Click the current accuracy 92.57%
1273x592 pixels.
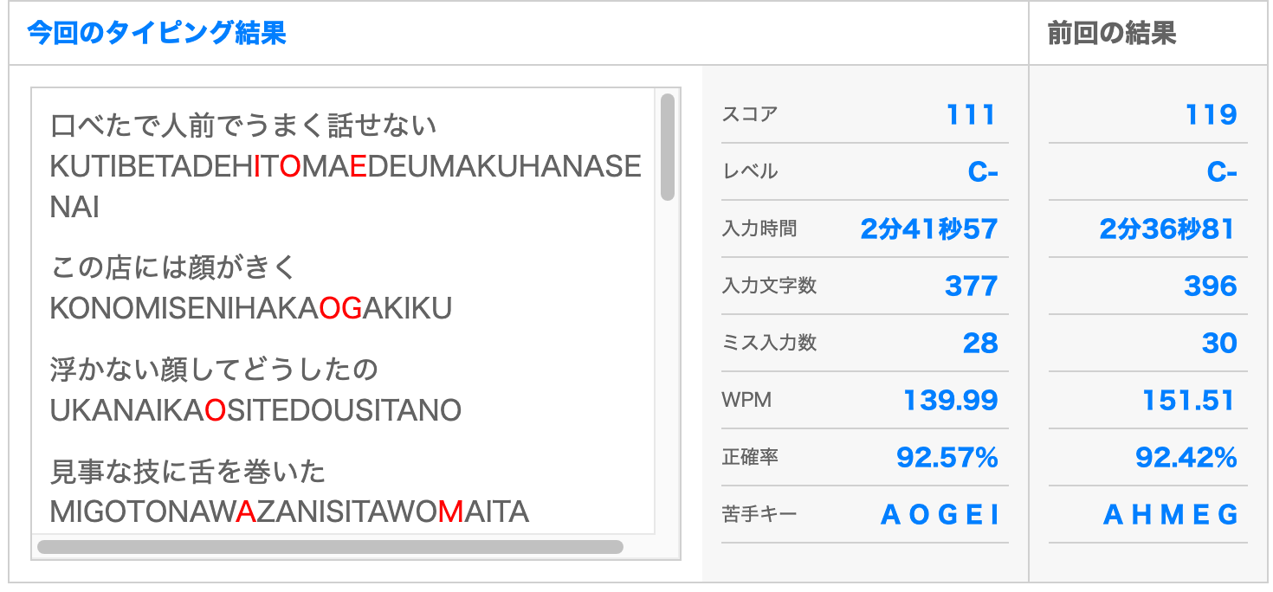pos(947,457)
